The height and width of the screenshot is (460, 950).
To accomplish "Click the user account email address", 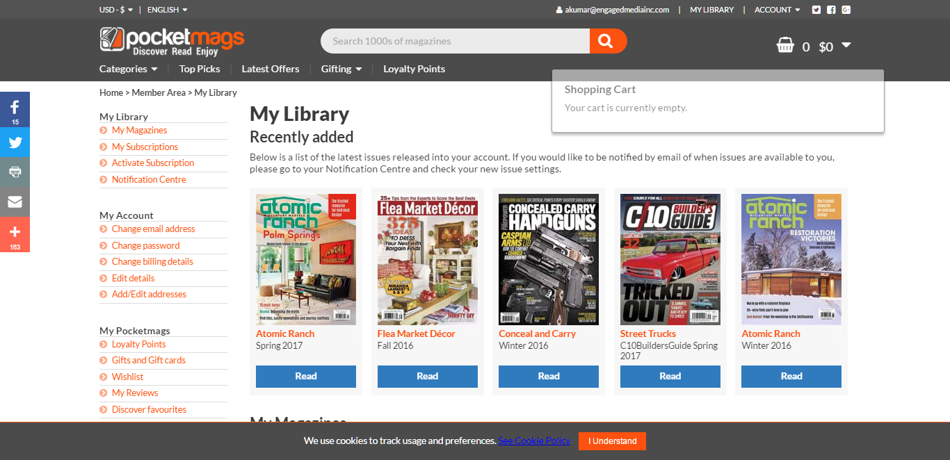I will point(617,10).
